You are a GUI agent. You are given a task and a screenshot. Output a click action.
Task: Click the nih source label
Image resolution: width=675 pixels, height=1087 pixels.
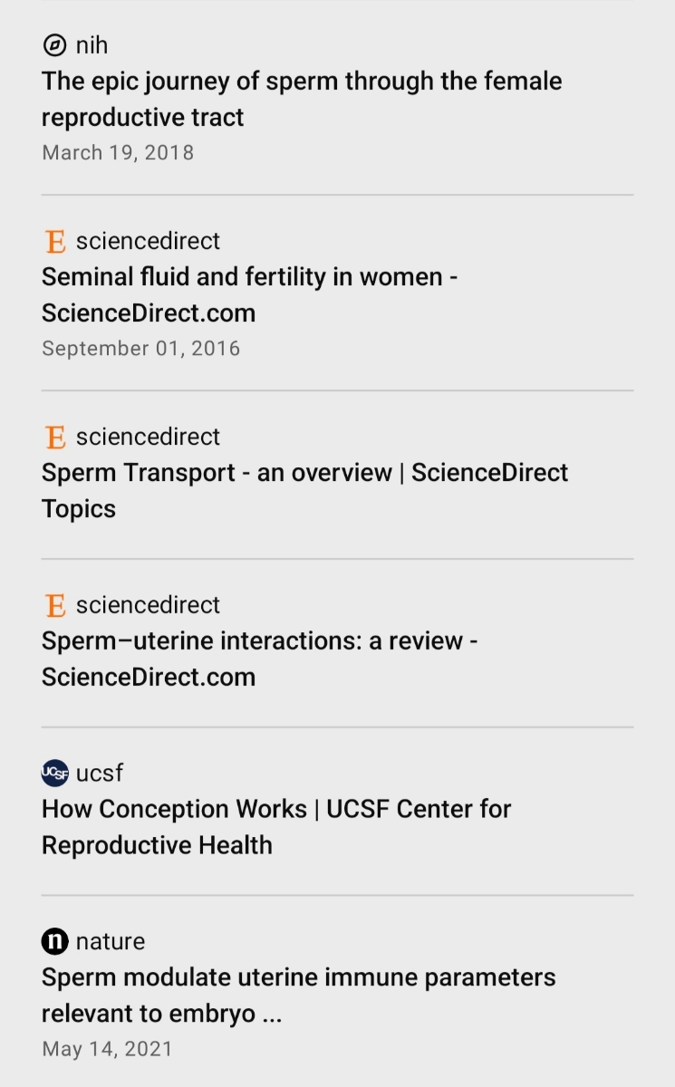pos(92,44)
